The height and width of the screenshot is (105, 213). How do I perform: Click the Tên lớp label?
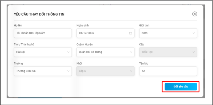pos(144,63)
